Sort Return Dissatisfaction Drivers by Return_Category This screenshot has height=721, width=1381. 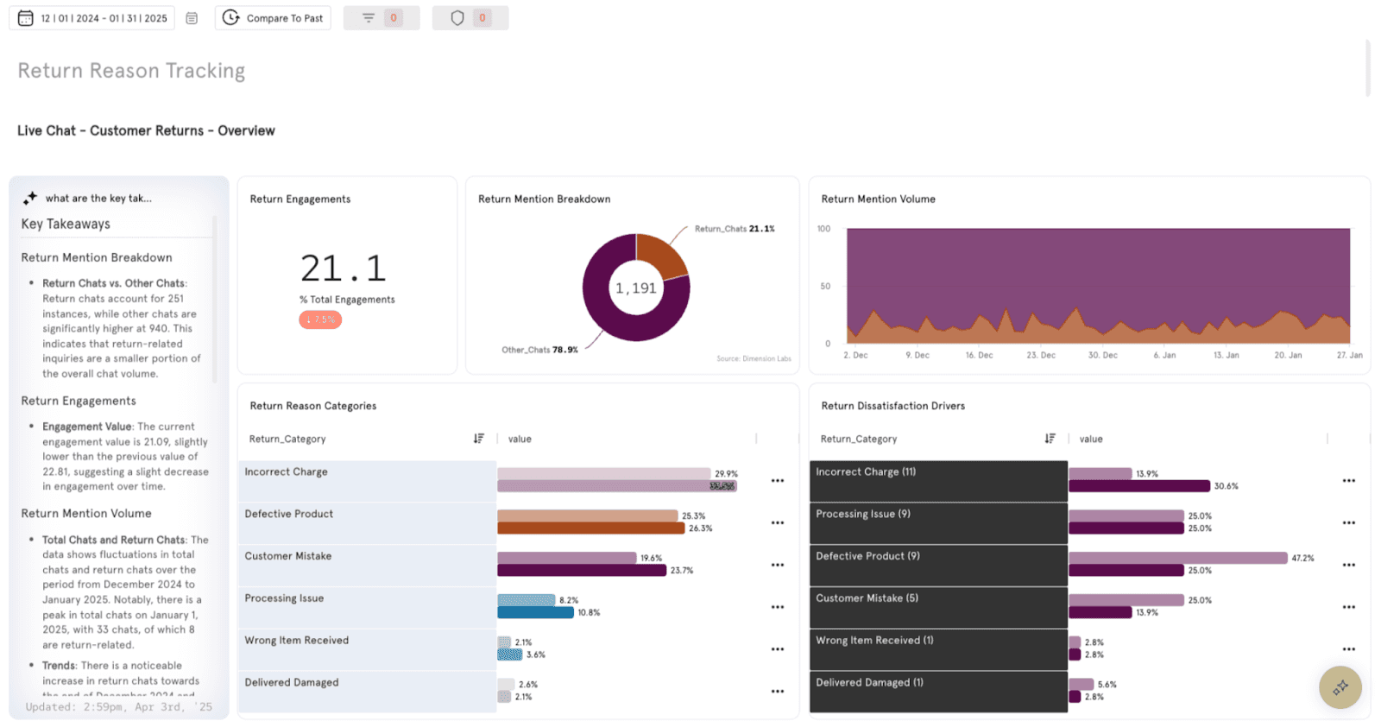pyautogui.click(x=1050, y=439)
